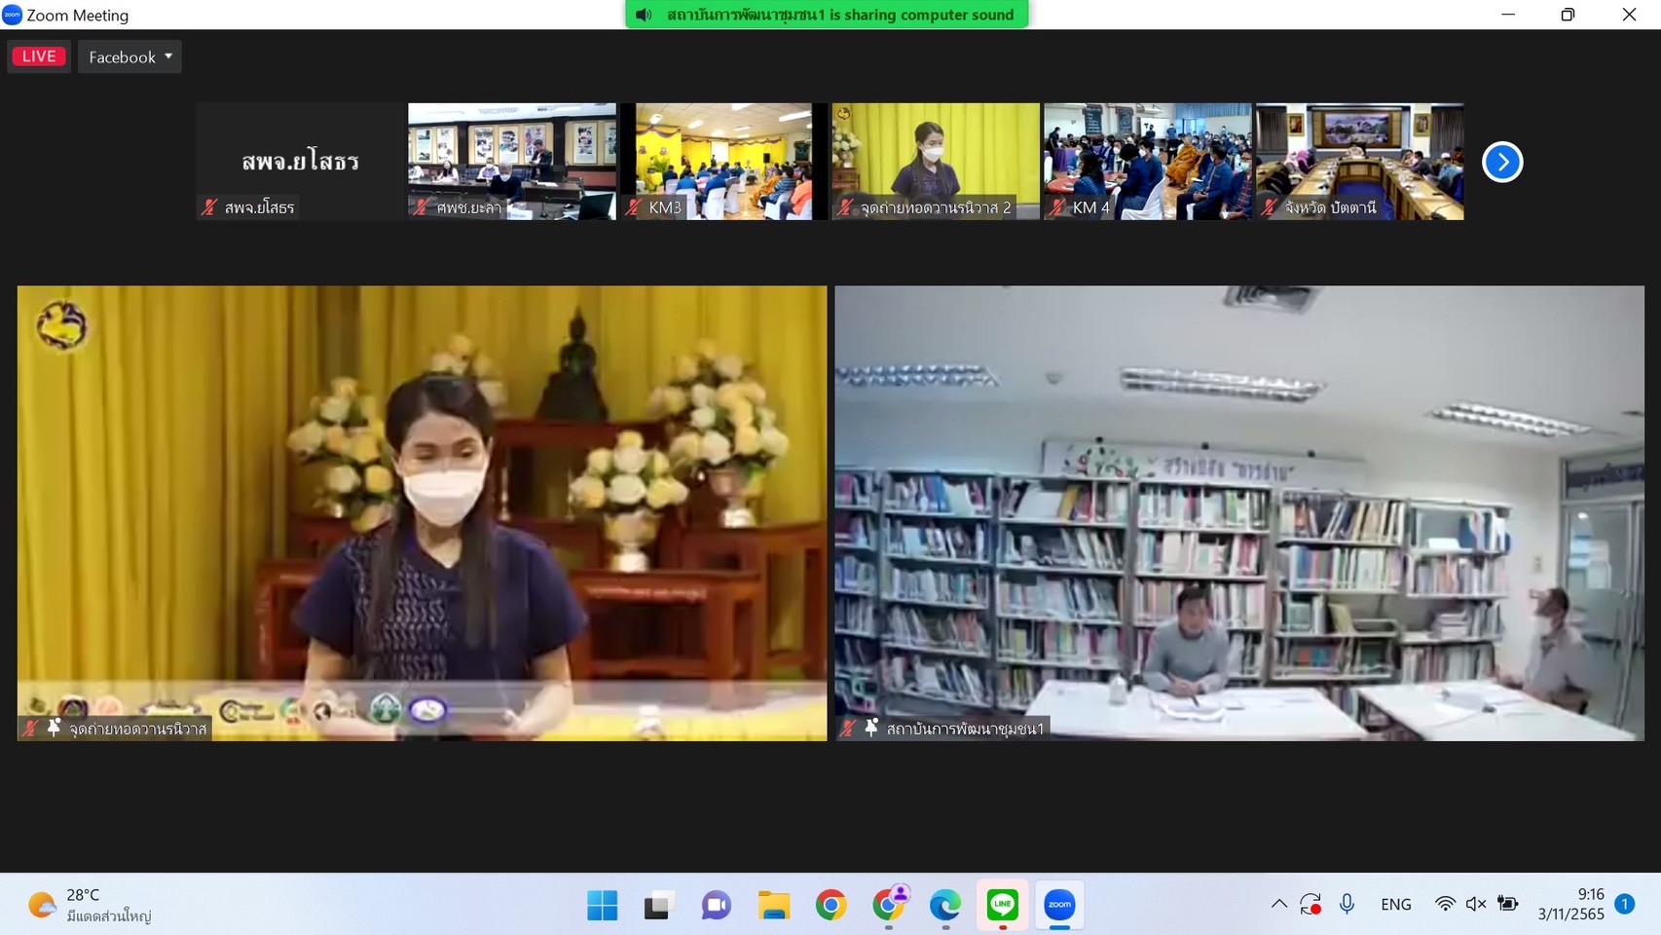The image size is (1661, 935).
Task: Open File Explorer from the taskbar
Action: (774, 905)
